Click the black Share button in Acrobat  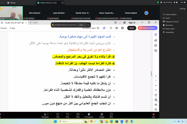[132, 28]
